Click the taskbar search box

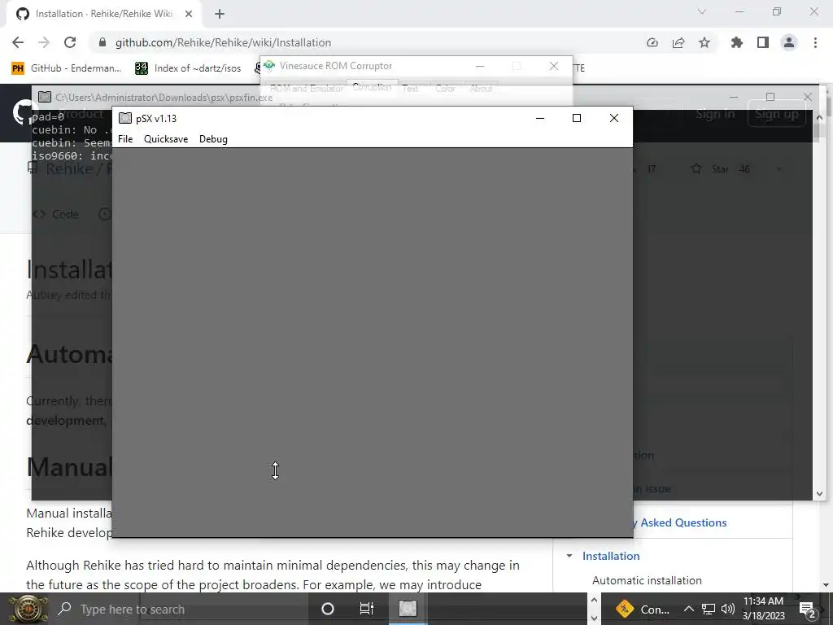click(x=183, y=609)
